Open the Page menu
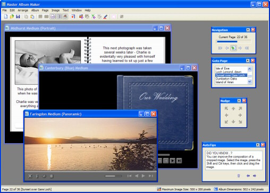Image resolution: width=270 pixels, height=193 pixels. pos(45,10)
